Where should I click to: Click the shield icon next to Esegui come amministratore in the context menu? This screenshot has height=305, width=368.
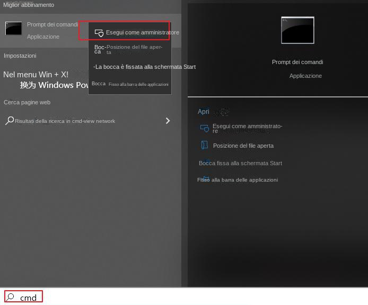[99, 33]
